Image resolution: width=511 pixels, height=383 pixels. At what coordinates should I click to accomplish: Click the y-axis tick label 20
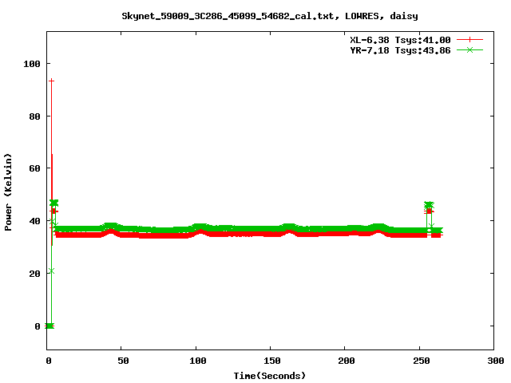point(34,274)
